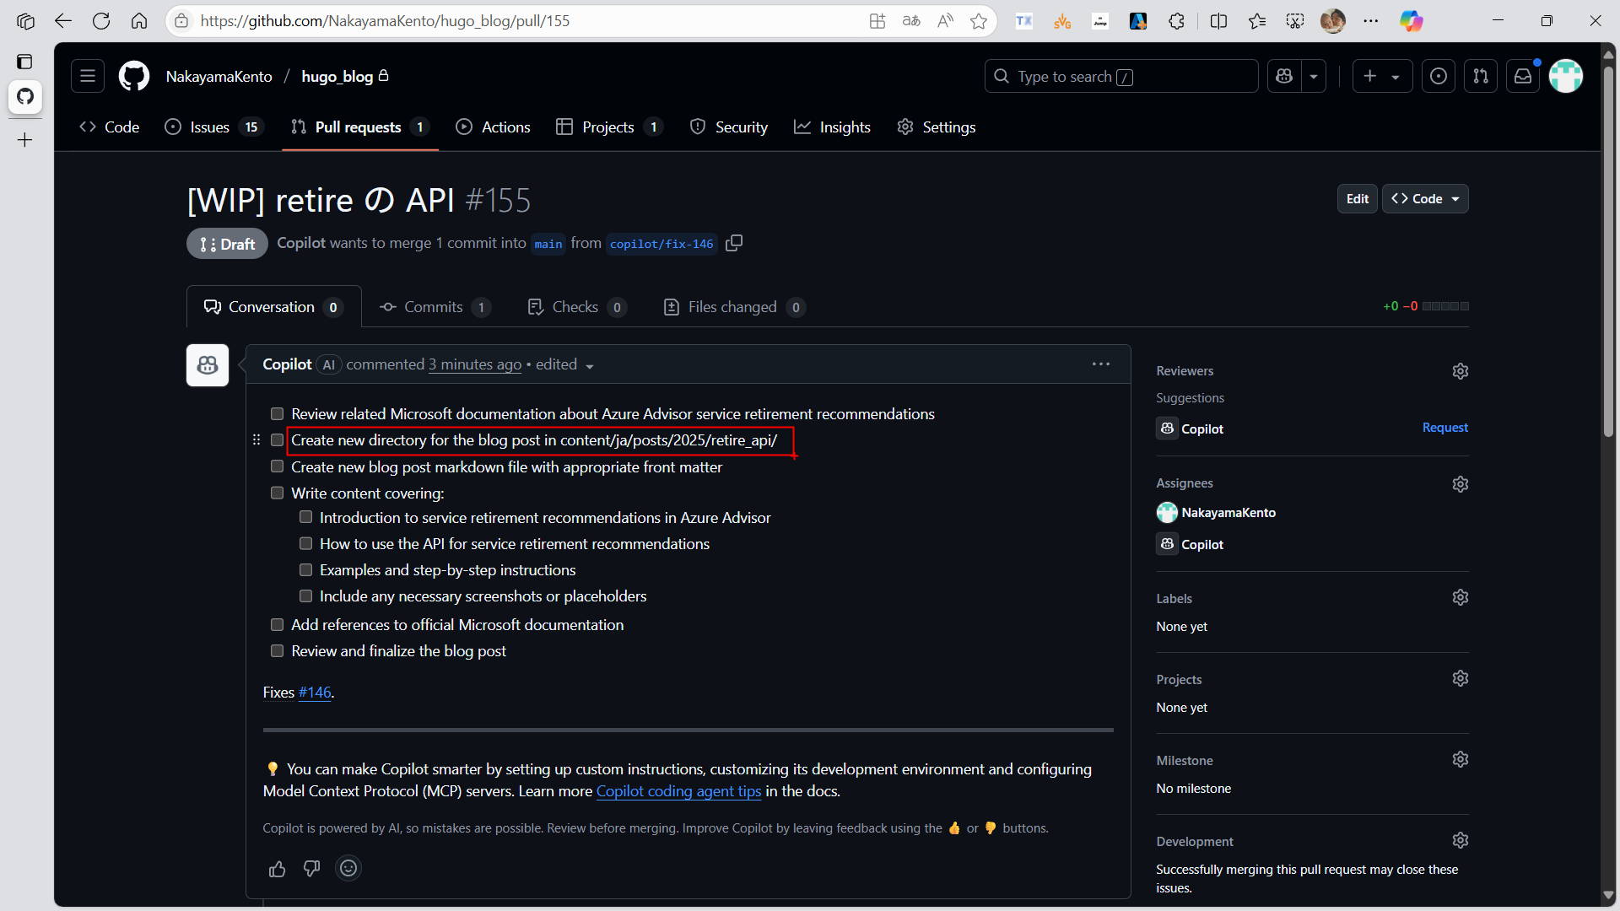This screenshot has height=911, width=1620.
Task: Check the Add references to official documentation task
Action: pos(277,625)
